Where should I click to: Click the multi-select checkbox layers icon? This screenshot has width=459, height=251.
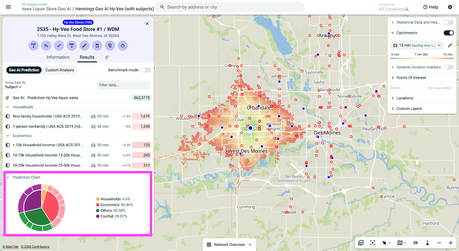(361, 243)
